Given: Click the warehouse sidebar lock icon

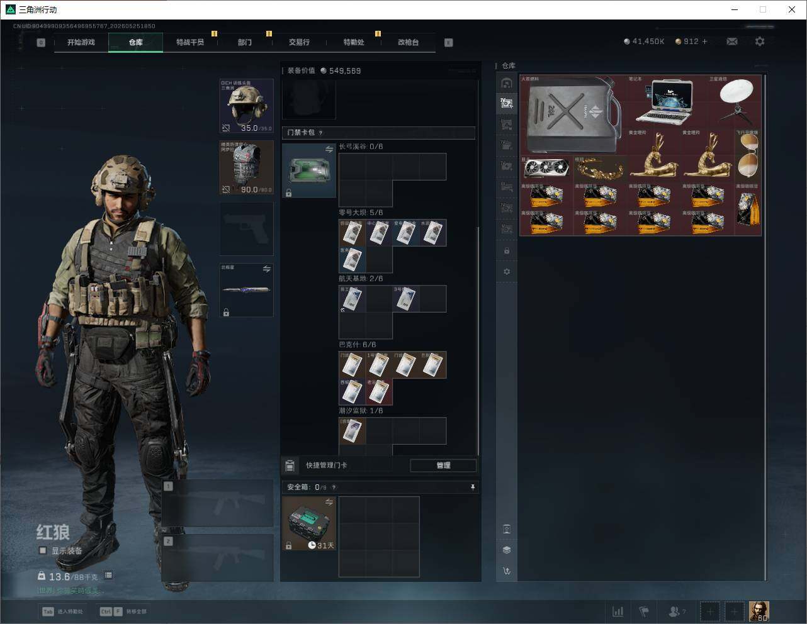Looking at the screenshot, I should (507, 250).
